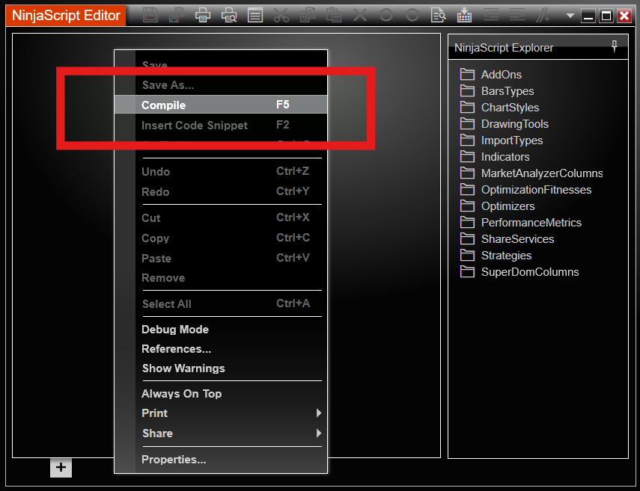Expand the Print submenu
The height and width of the screenshot is (491, 640).
221,413
